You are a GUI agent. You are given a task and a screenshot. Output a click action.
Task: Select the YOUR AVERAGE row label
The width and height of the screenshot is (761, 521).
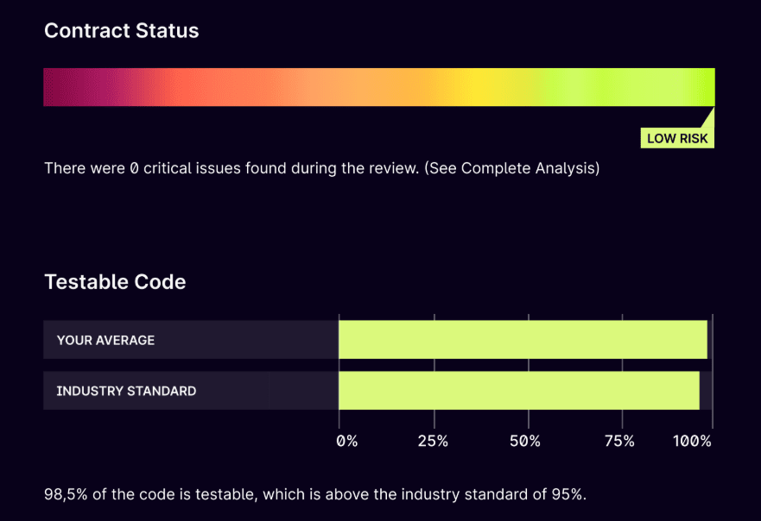click(105, 340)
